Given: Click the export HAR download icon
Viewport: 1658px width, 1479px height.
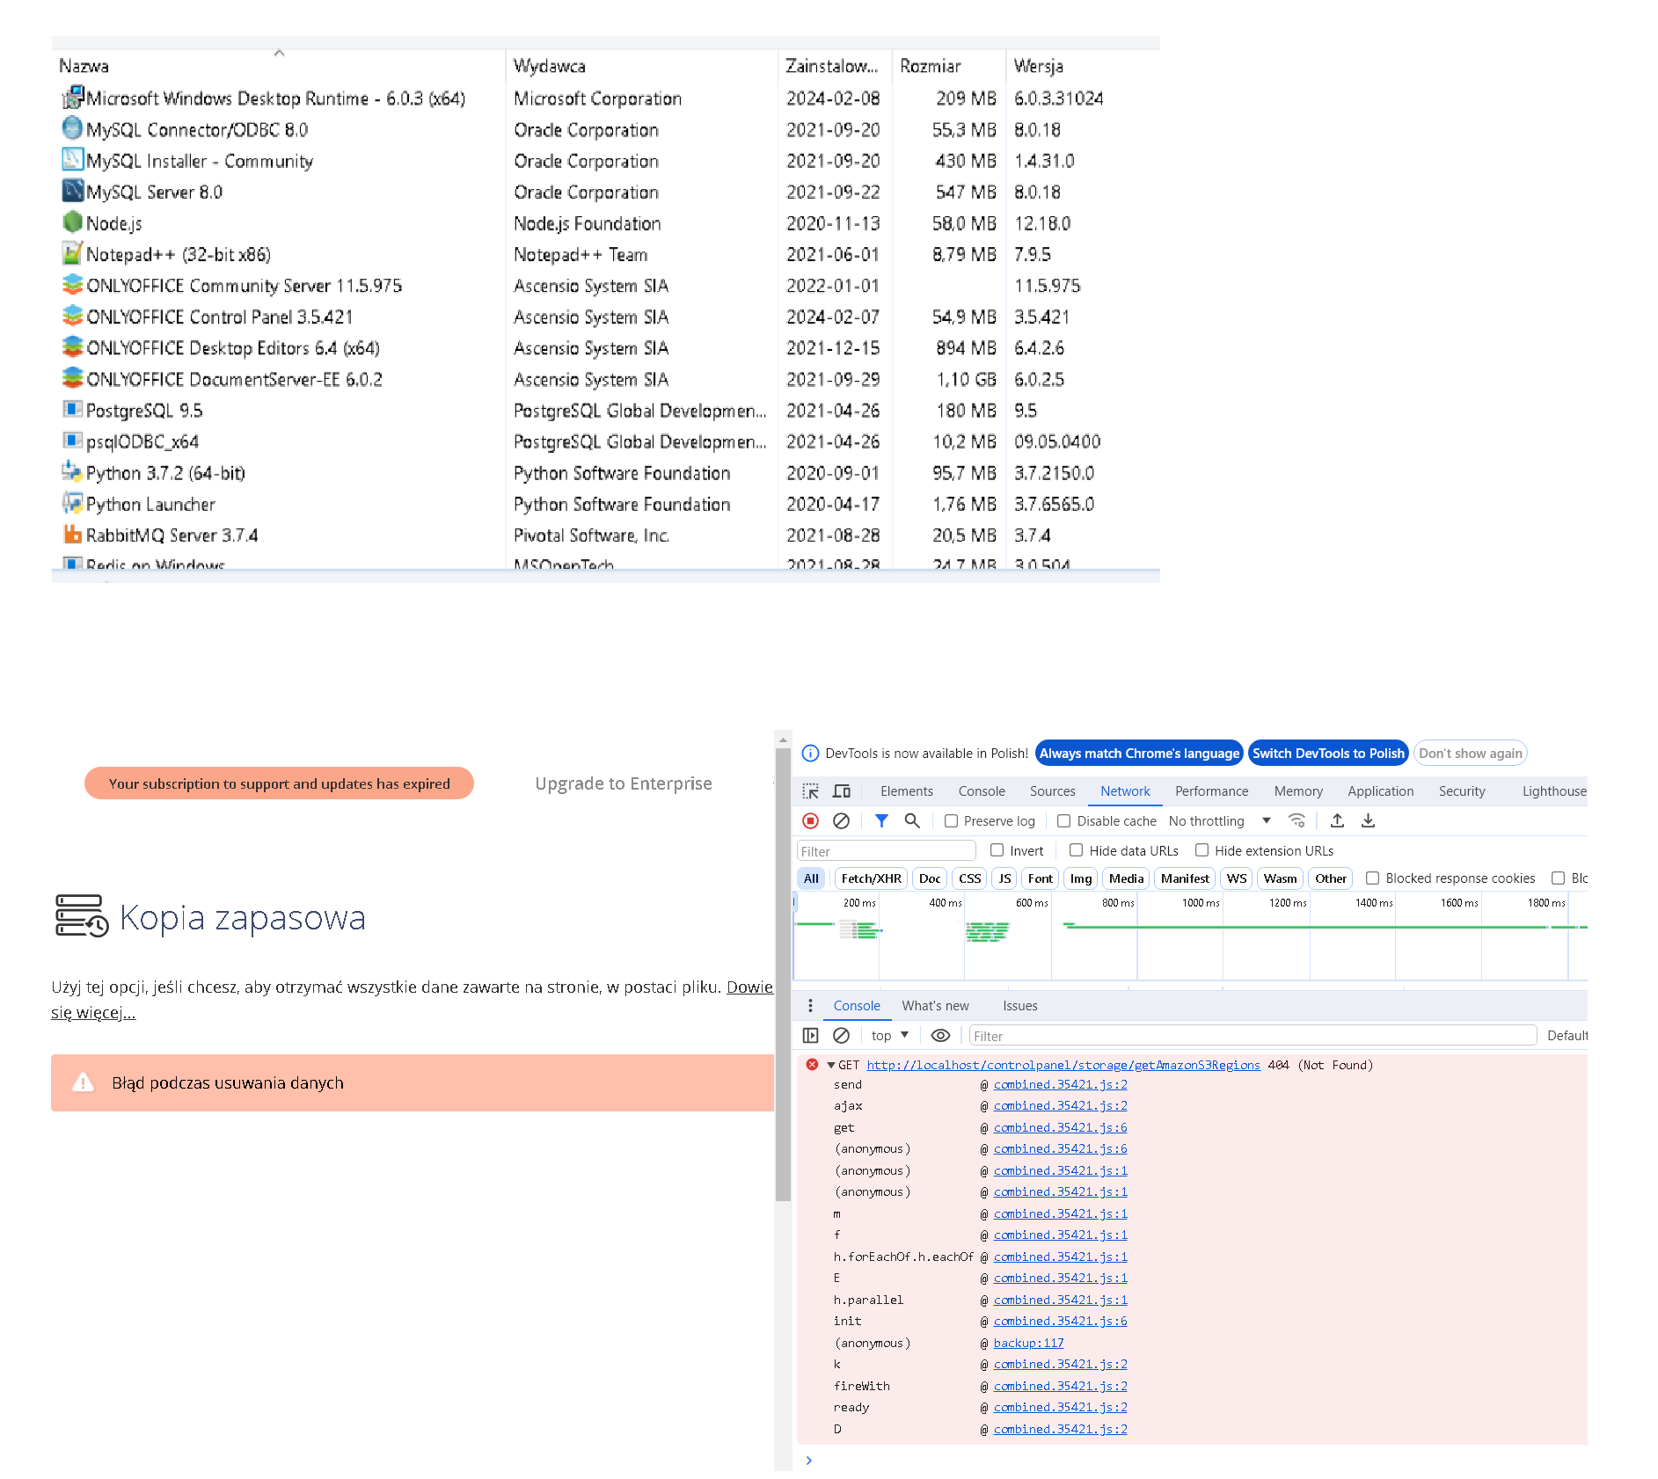Looking at the screenshot, I should tap(1369, 821).
